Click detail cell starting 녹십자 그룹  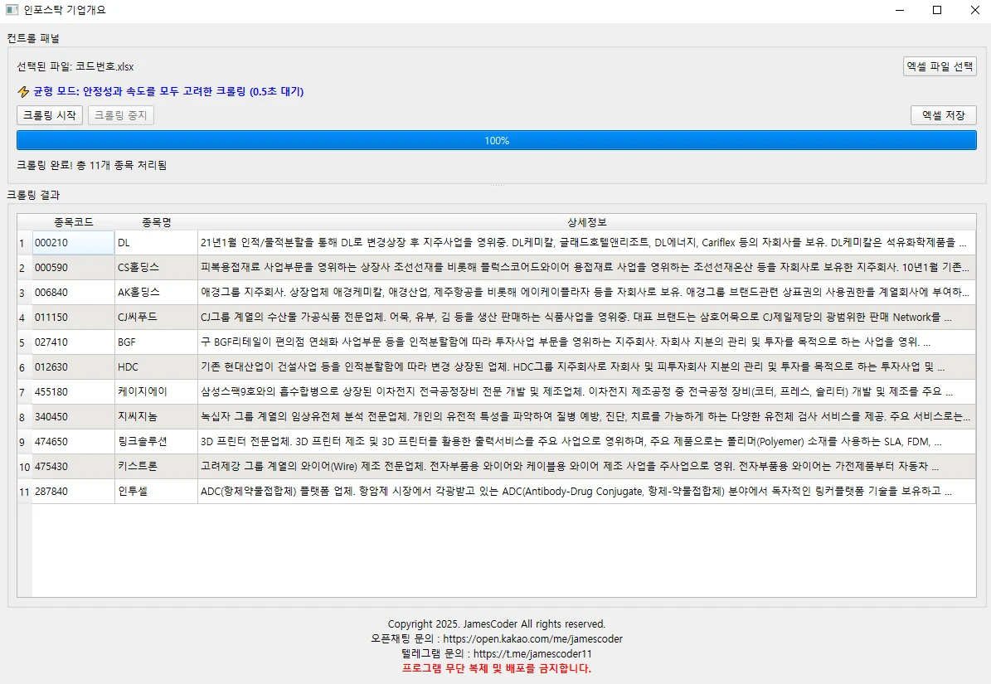click(586, 417)
